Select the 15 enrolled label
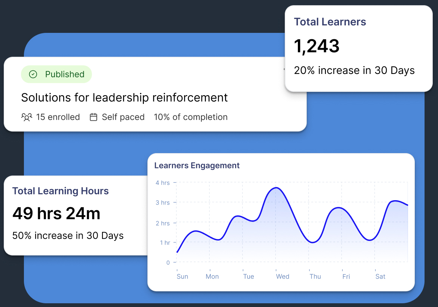 (58, 117)
